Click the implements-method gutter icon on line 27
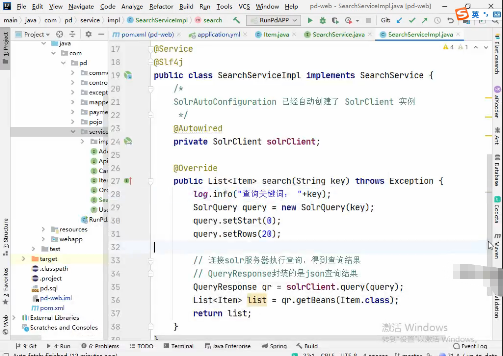This screenshot has width=503, height=356. (x=128, y=181)
